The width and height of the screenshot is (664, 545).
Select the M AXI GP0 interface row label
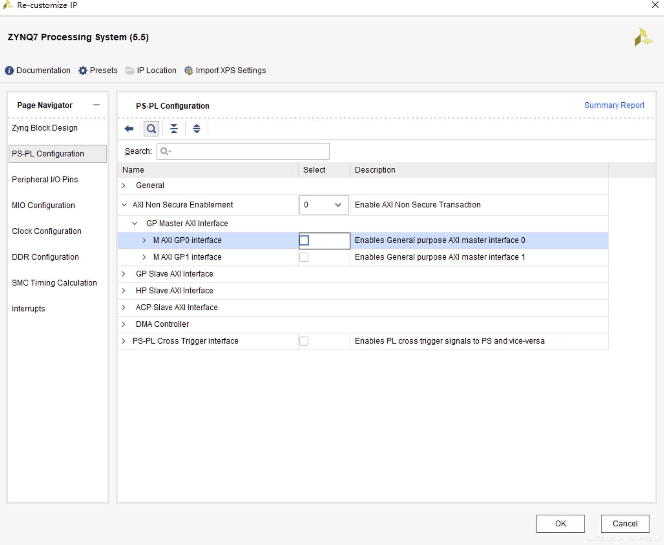click(x=187, y=241)
